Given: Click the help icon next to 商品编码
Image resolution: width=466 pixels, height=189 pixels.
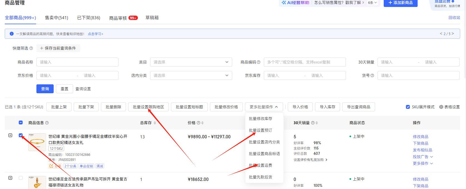Looking at the screenshot, I should [x=259, y=62].
